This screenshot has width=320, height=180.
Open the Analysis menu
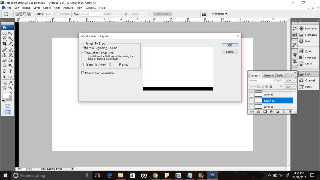coord(68,8)
